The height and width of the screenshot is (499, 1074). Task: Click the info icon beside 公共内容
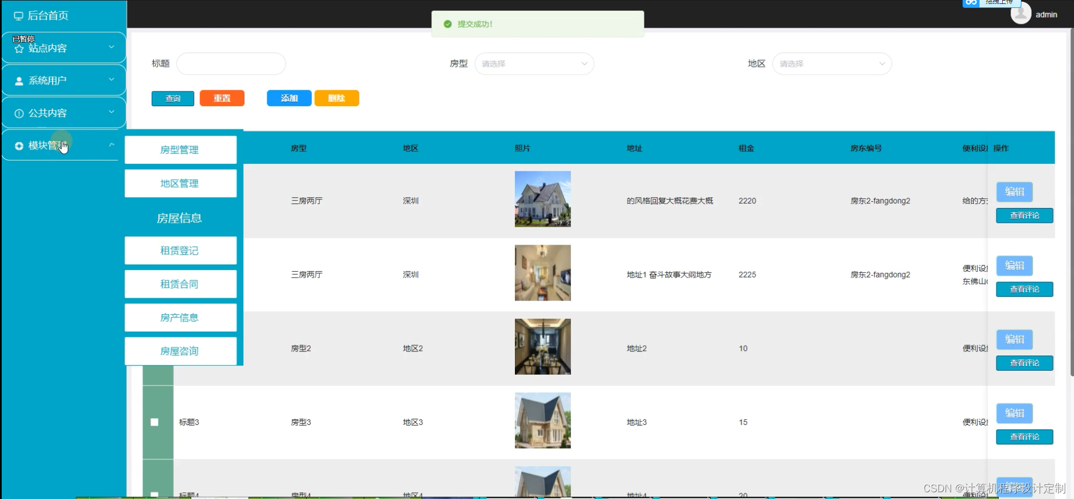pyautogui.click(x=19, y=114)
